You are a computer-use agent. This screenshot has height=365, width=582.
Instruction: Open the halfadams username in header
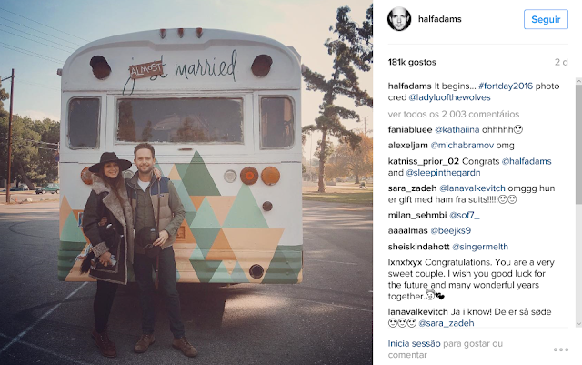pyautogui.click(x=439, y=19)
